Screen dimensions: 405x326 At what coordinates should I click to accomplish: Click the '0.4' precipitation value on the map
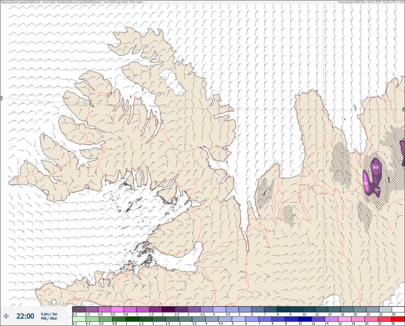tap(377, 190)
